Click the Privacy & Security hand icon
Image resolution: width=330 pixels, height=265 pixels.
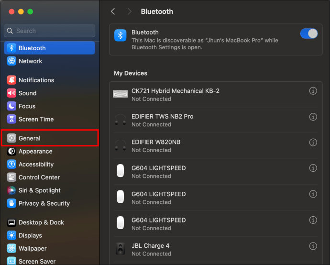tap(11, 203)
